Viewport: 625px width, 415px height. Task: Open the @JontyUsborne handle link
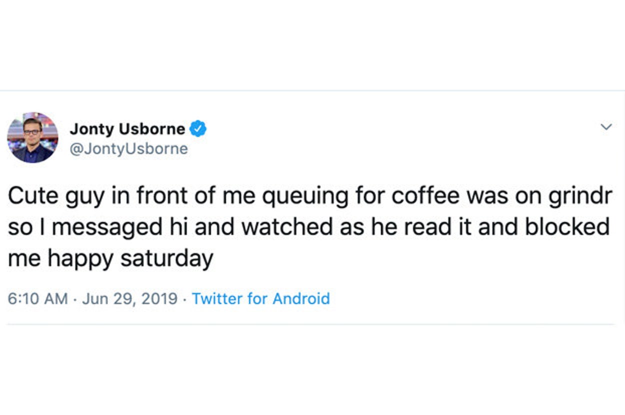[128, 149]
